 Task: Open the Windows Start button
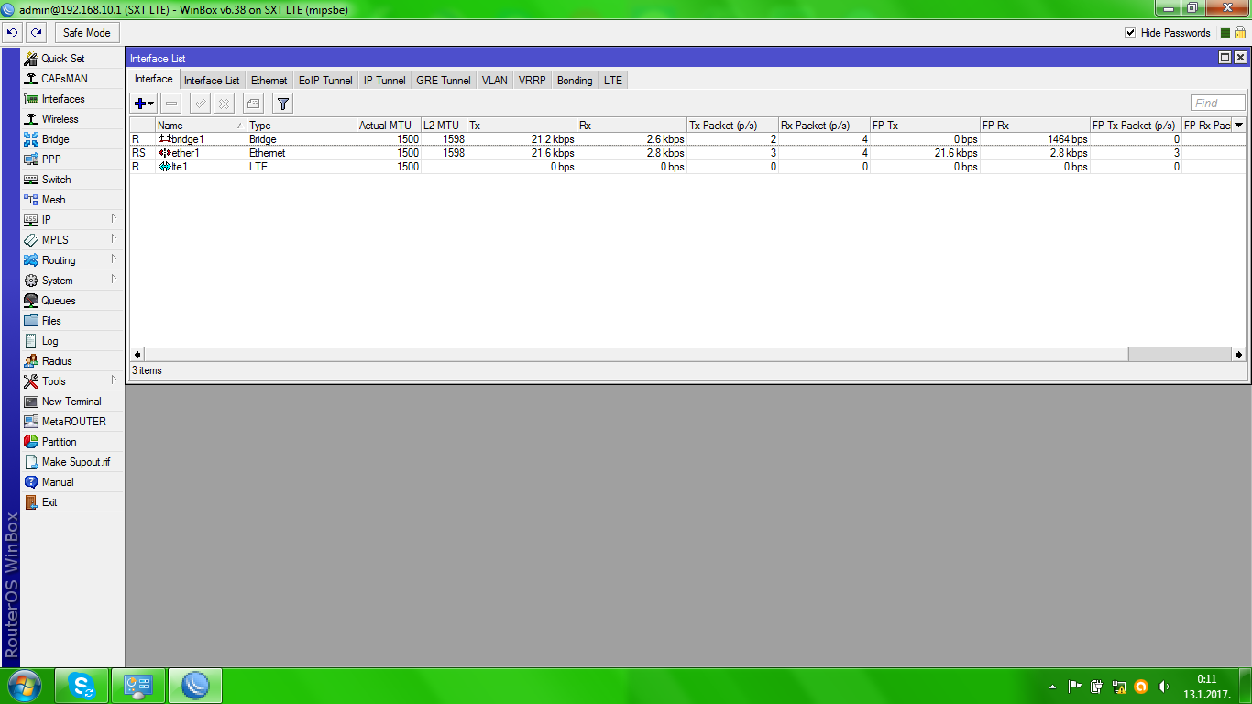(24, 686)
